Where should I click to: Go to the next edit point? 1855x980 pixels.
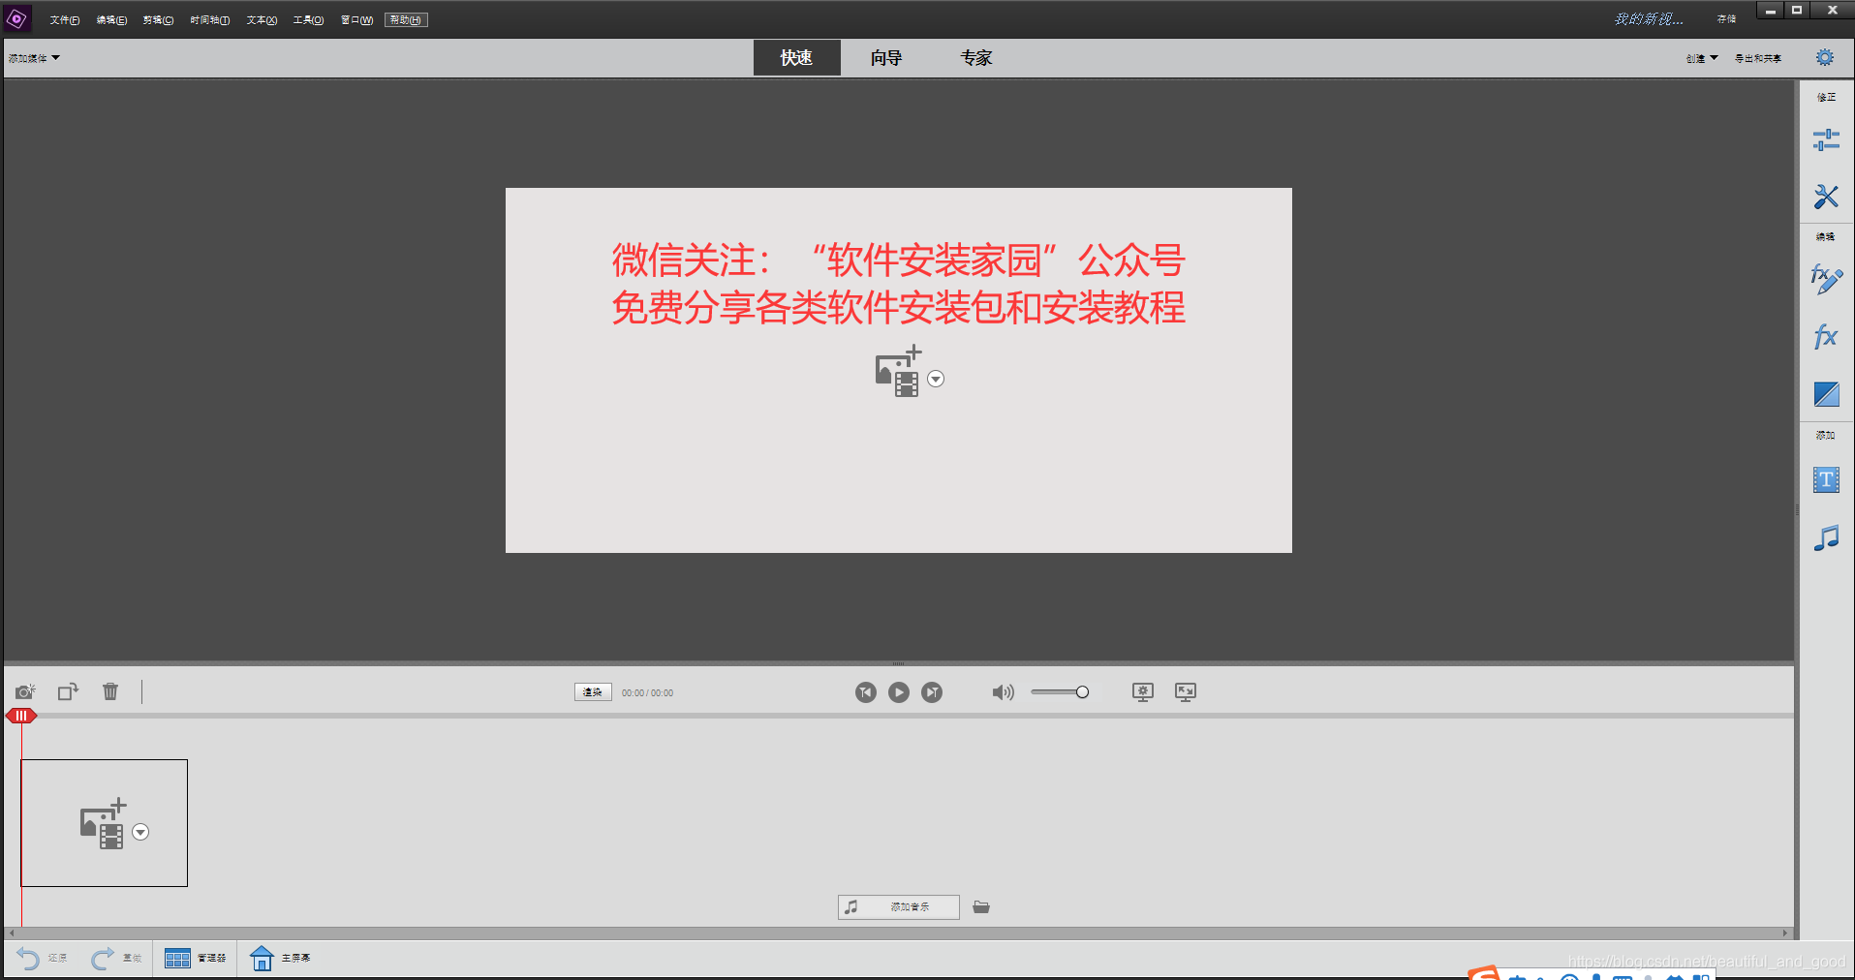pos(932,692)
